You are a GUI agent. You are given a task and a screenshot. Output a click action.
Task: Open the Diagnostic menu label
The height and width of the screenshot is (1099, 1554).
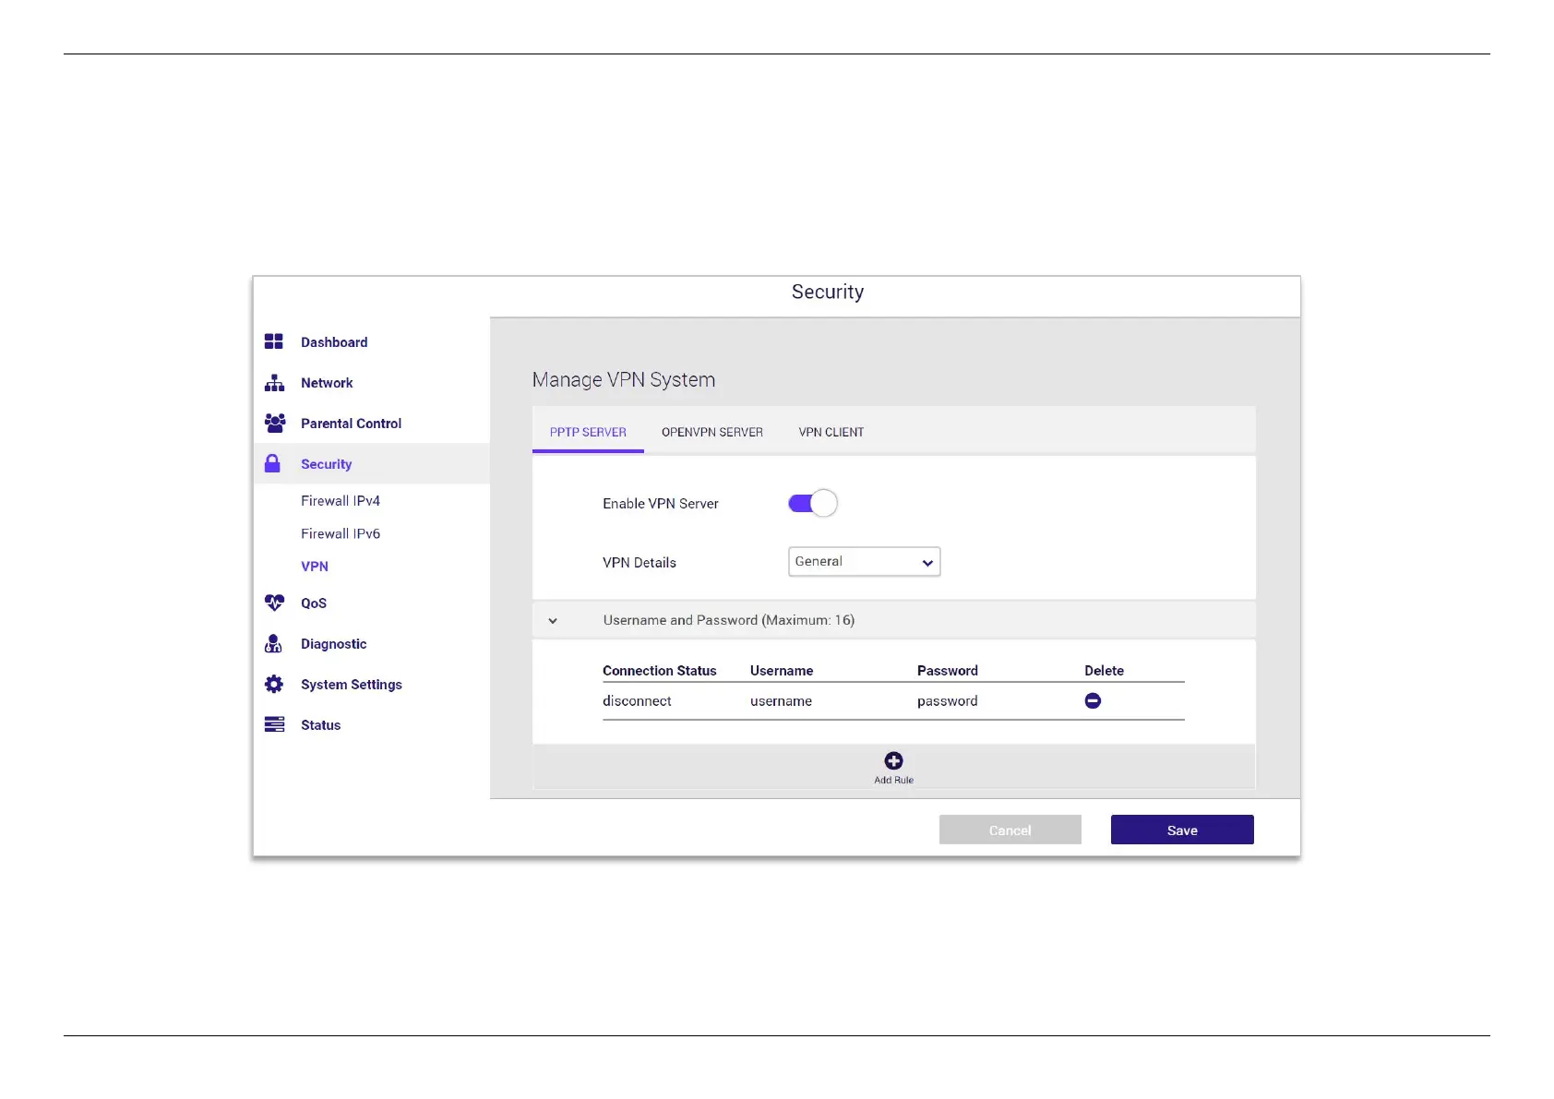(334, 643)
